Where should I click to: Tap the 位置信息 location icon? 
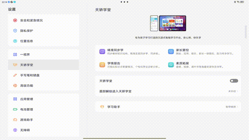(15, 41)
